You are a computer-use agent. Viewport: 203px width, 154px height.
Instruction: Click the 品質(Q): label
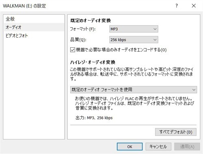coord(78,40)
